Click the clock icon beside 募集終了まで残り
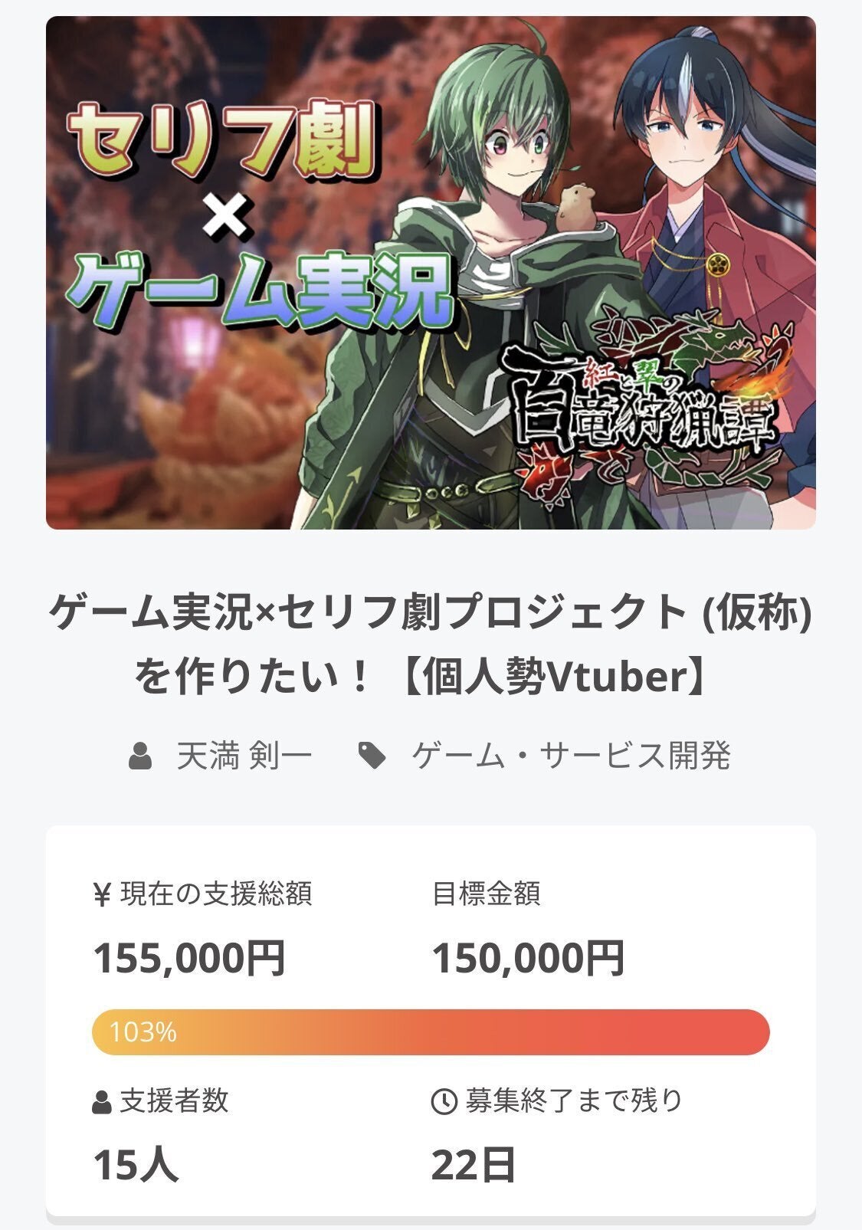This screenshot has height=1230, width=862. pos(444,1102)
